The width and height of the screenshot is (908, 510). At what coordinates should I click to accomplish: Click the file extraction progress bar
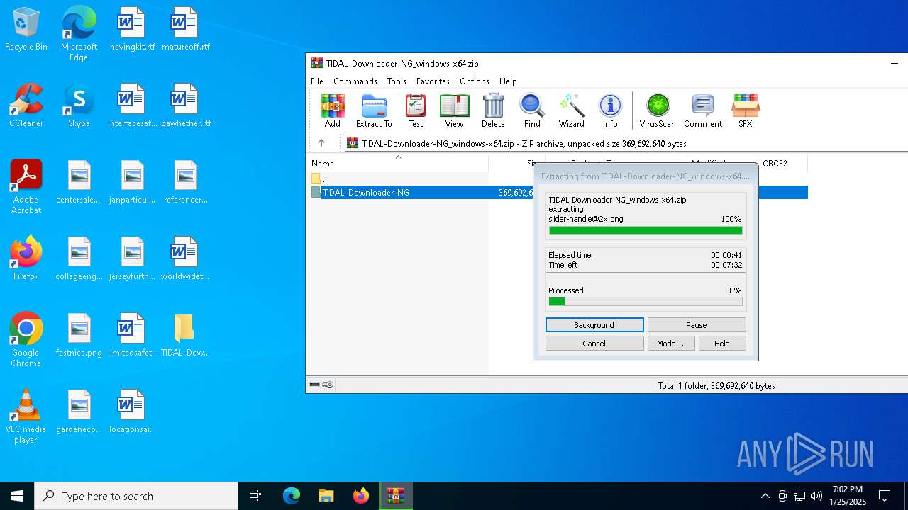point(646,230)
